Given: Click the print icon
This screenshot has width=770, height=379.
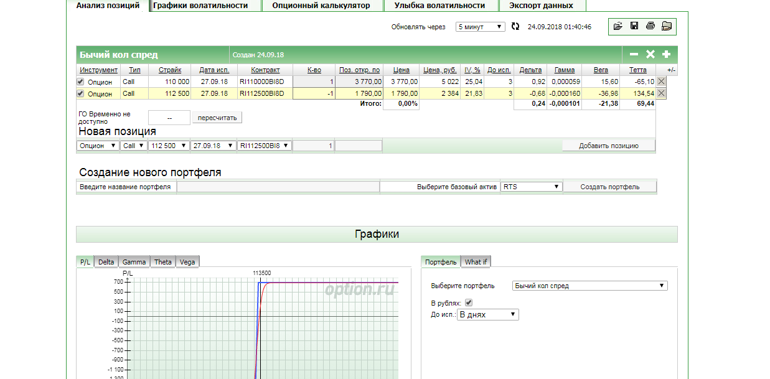Looking at the screenshot, I should pos(650,26).
